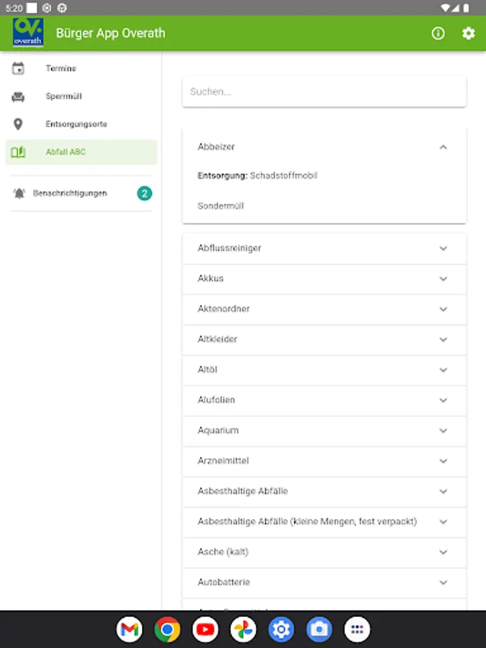486x648 pixels.
Task: Open Chrome from the dock
Action: [167, 630]
